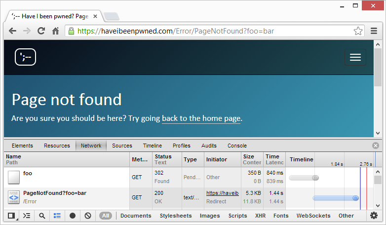The image size is (386, 225).
Task: Open the Console tab
Action: click(x=237, y=146)
